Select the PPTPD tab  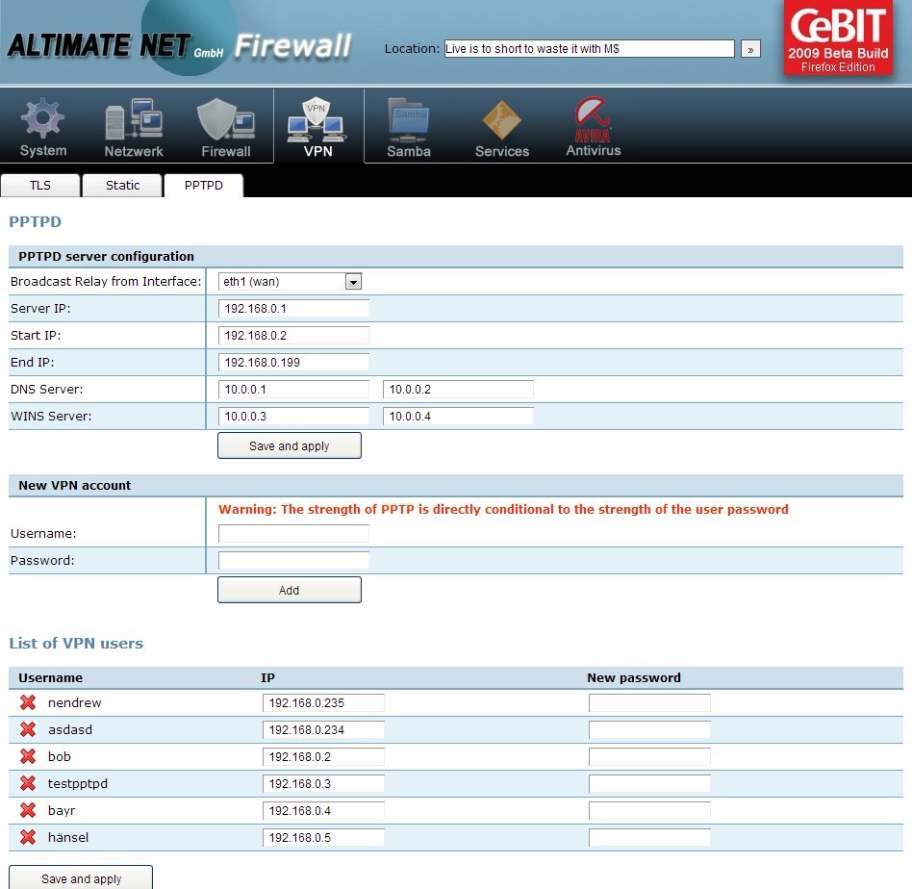click(204, 186)
